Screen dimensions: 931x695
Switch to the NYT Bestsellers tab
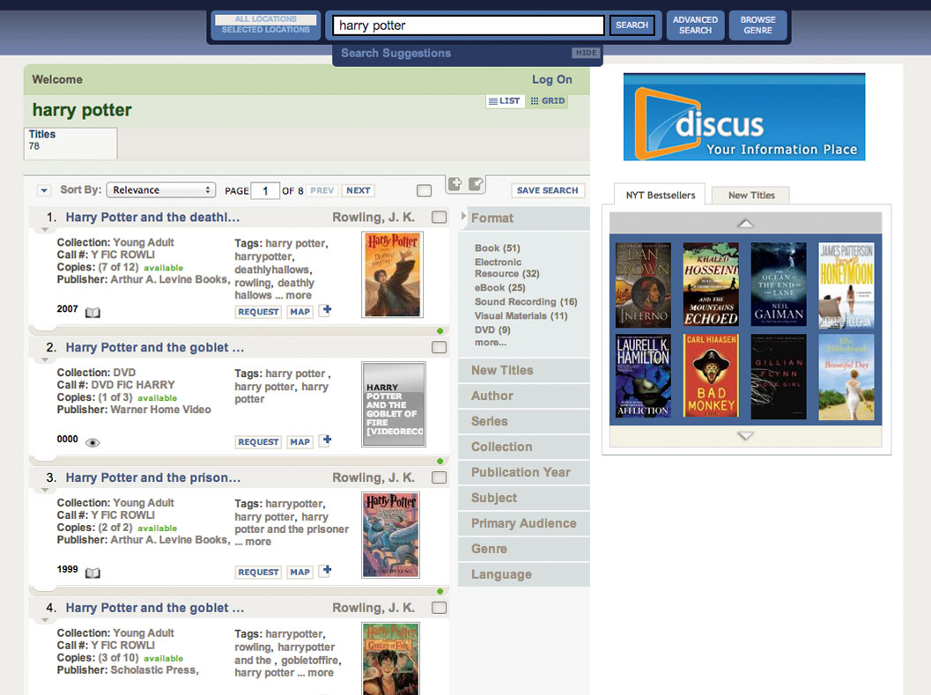point(661,195)
